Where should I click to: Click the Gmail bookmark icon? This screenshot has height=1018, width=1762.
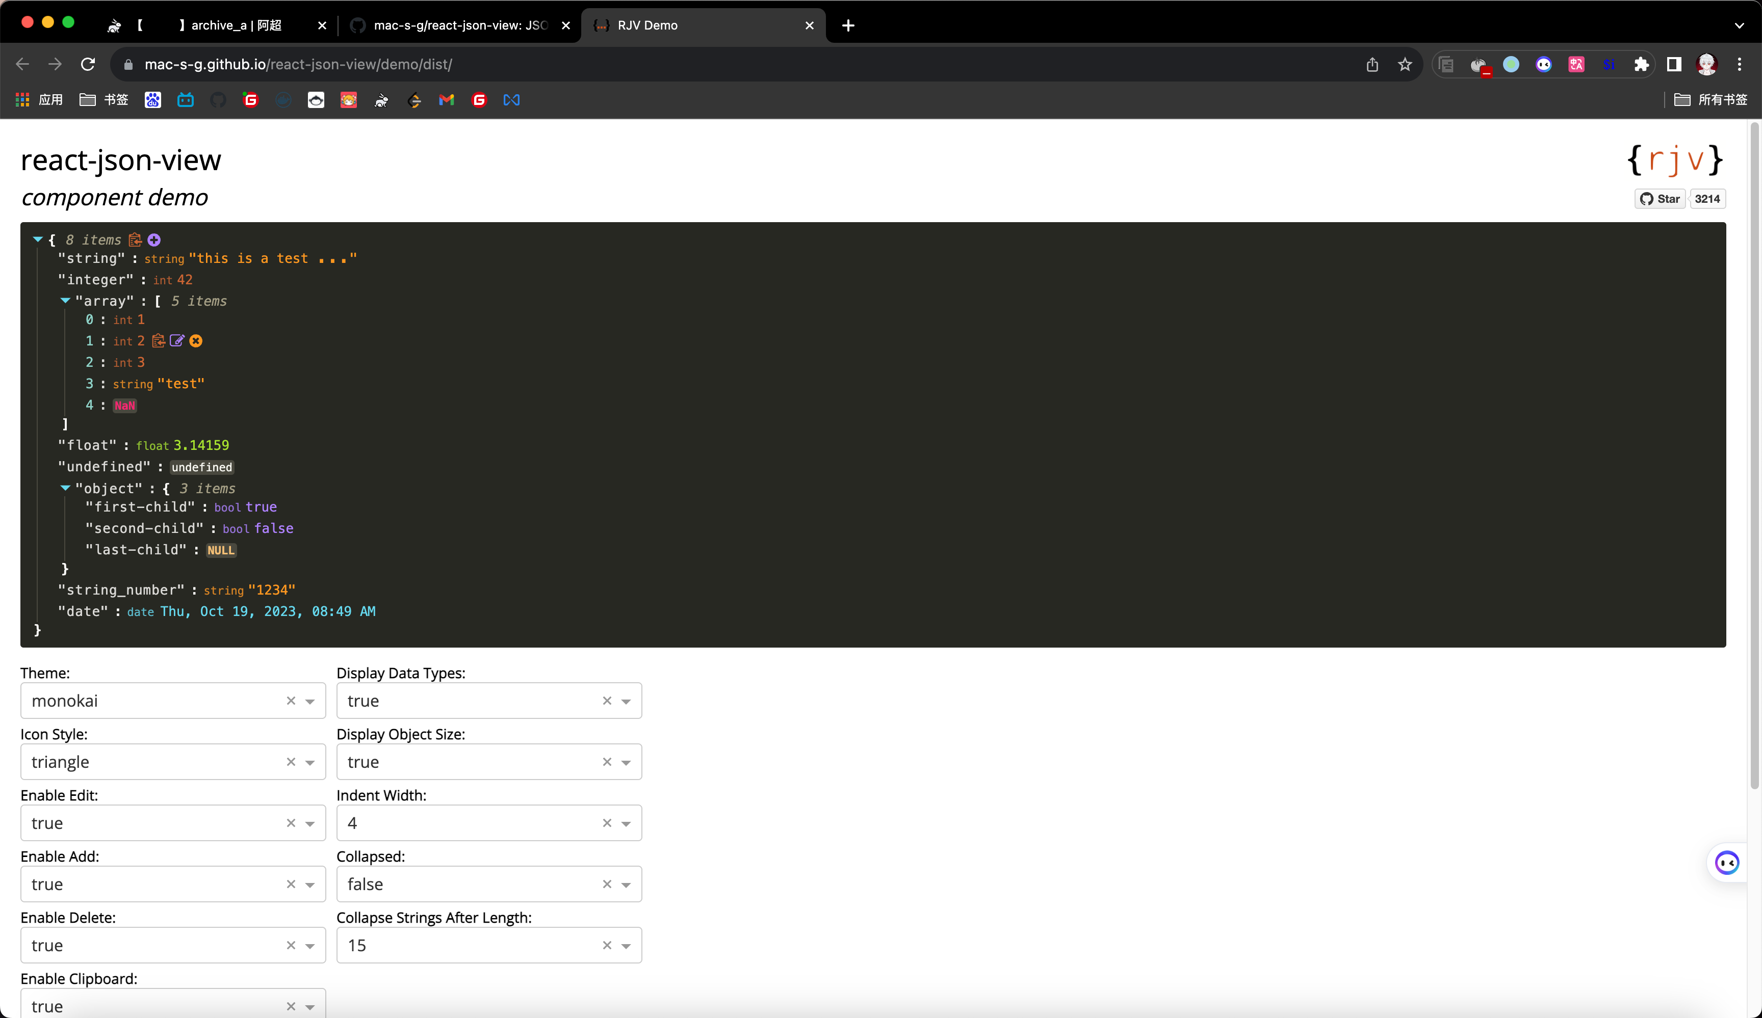(x=446, y=100)
